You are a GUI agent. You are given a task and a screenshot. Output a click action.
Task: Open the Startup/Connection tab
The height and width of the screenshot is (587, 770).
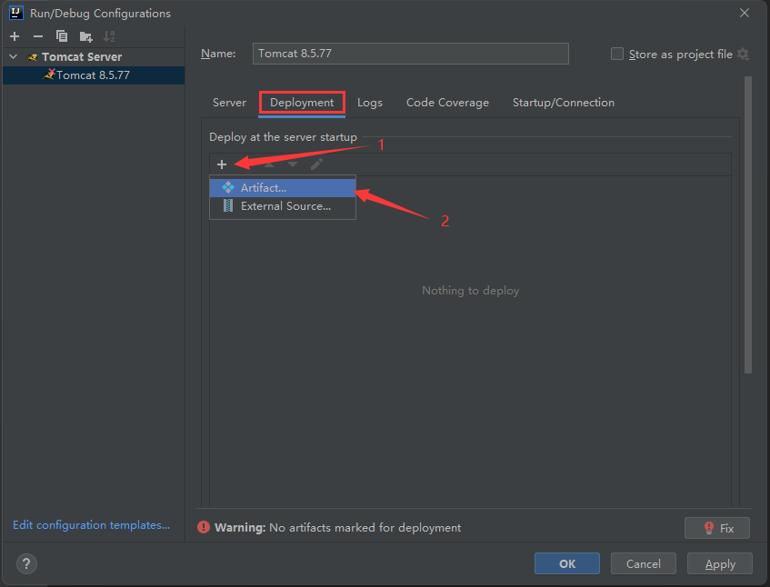coord(564,103)
